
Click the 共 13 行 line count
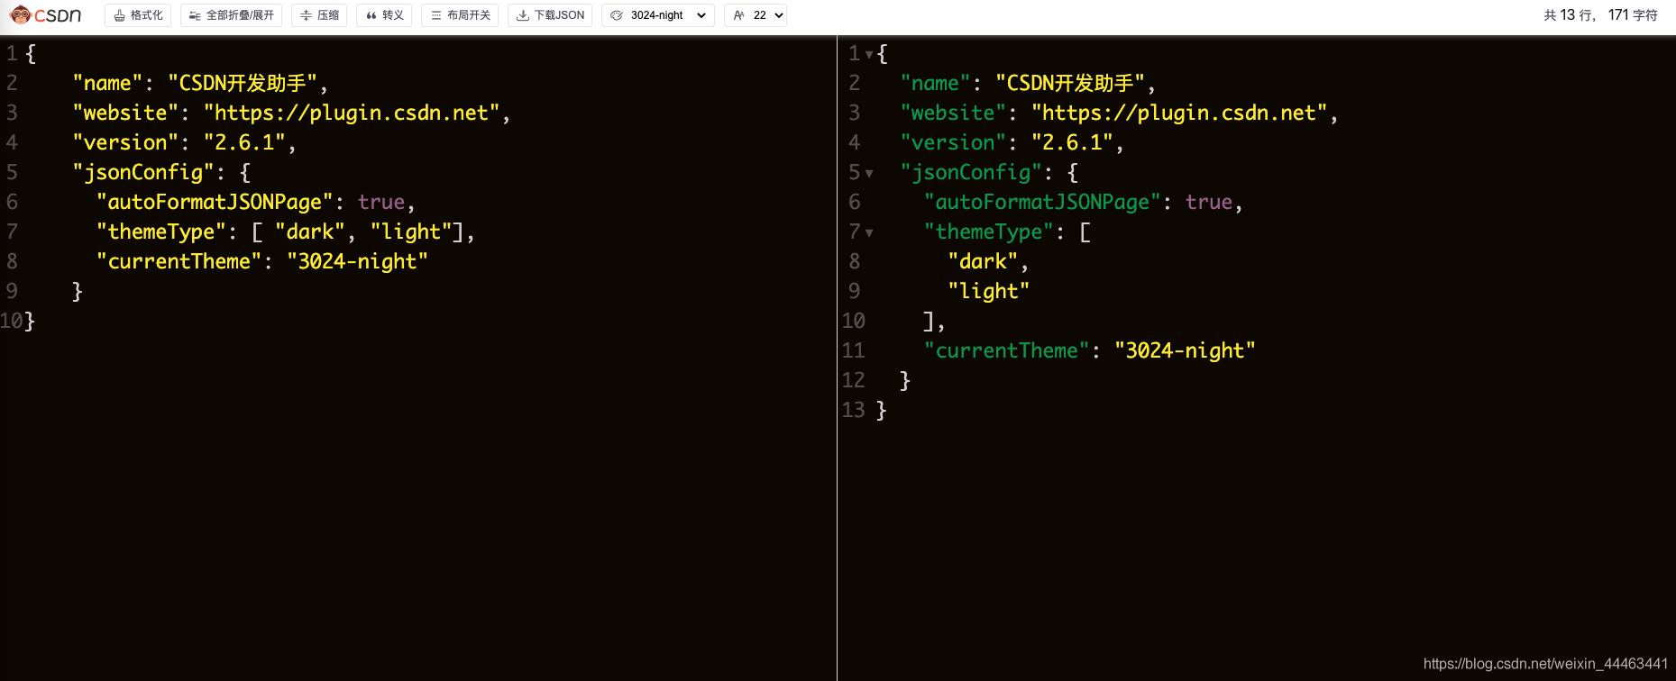pos(1569,15)
